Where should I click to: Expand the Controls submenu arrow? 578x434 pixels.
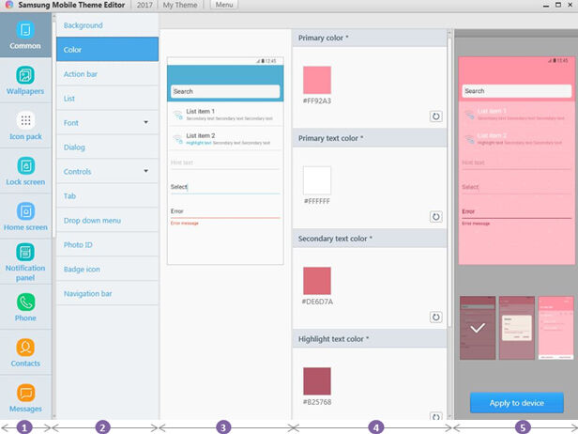pos(146,171)
